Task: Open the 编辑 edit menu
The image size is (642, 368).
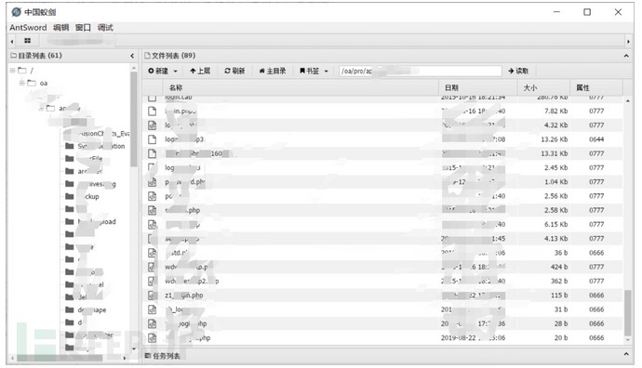Action: click(61, 27)
